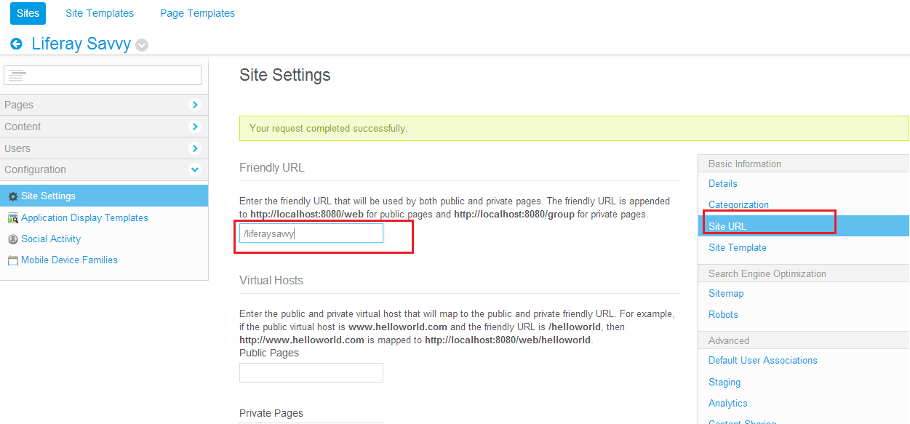Open the Categorization section link
Viewport: 910px width, 424px height.
[738, 204]
